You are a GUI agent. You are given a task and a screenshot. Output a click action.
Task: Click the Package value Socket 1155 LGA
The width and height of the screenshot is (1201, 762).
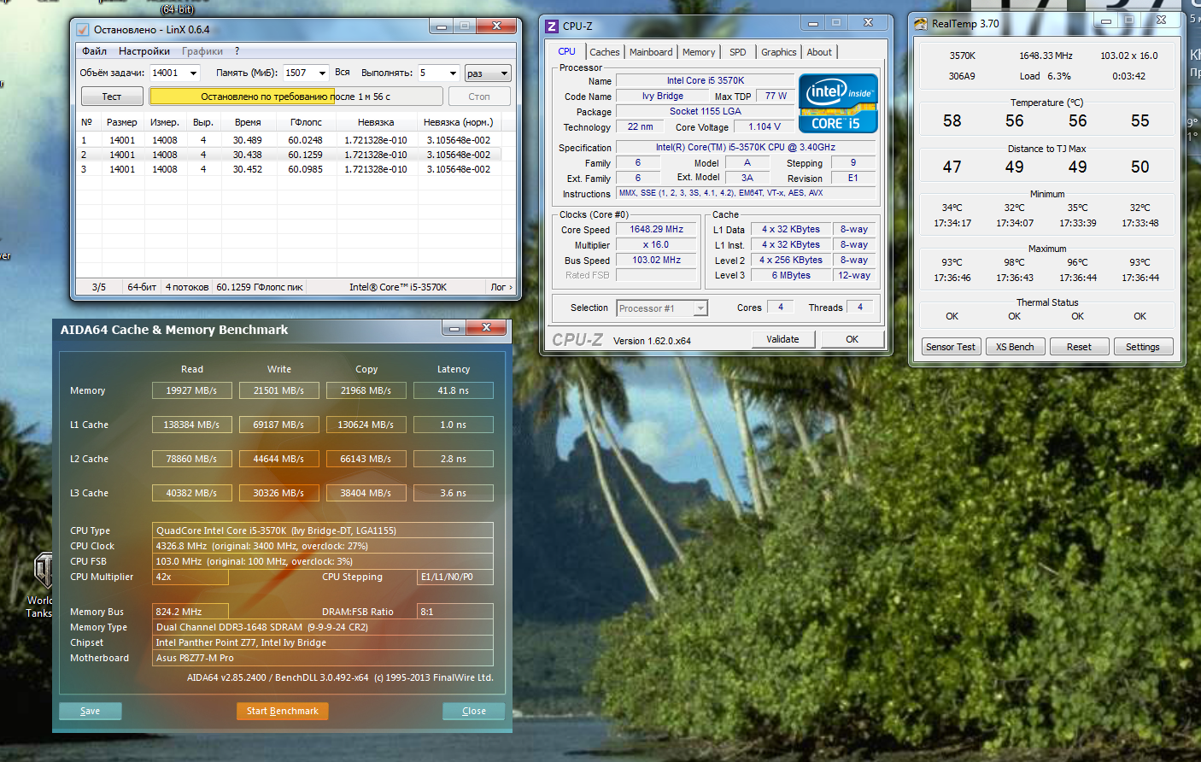point(706,111)
